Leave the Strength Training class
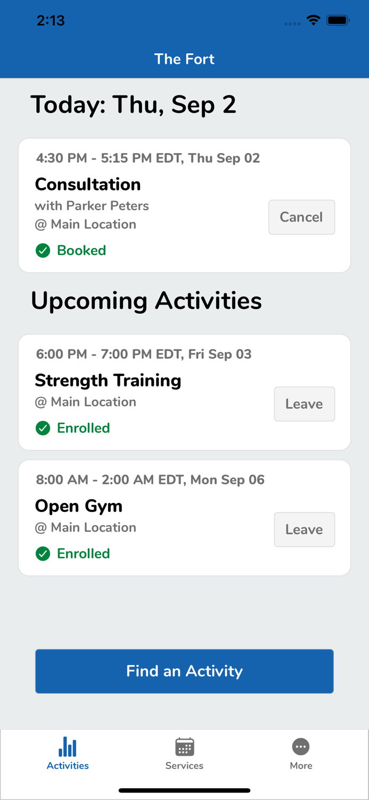Viewport: 369px width, 800px height. (x=304, y=404)
